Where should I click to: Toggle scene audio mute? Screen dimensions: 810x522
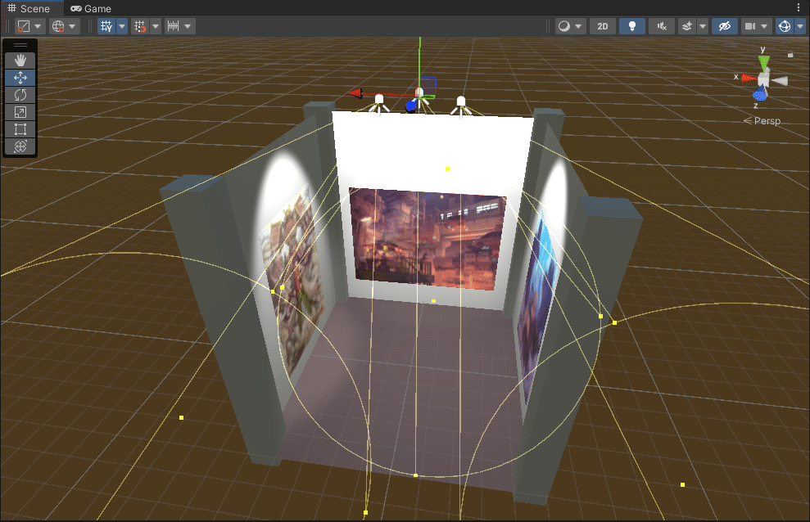point(662,26)
